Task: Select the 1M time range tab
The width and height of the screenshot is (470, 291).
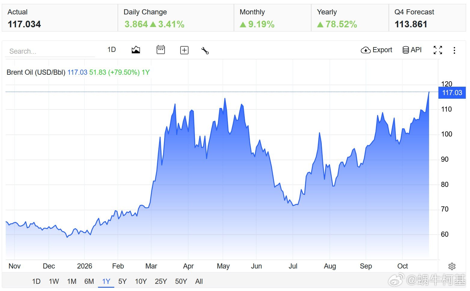Action: (x=72, y=281)
